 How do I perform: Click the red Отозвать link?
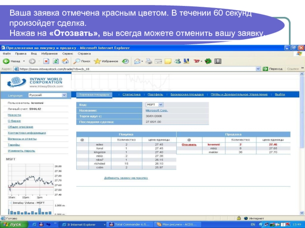pyautogui.click(x=189, y=144)
